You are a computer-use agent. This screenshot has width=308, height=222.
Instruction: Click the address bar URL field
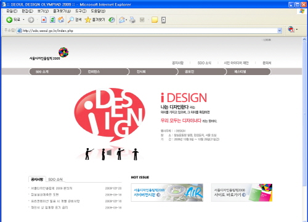coord(147,31)
